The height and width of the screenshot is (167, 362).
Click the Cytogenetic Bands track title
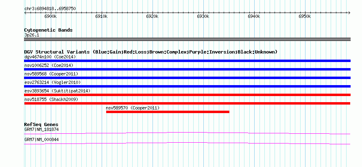[48, 30]
